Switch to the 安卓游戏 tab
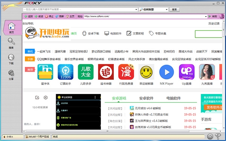The width and height of the screenshot is (226, 141). (x=119, y=98)
